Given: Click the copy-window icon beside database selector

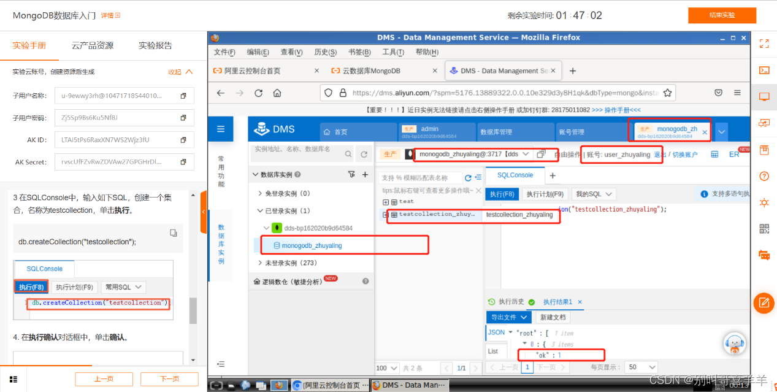Looking at the screenshot, I should (540, 154).
